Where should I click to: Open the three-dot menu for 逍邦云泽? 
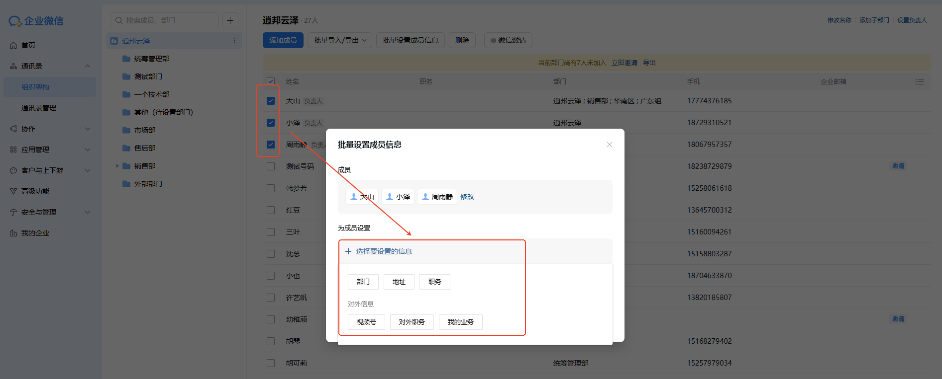pyautogui.click(x=234, y=41)
